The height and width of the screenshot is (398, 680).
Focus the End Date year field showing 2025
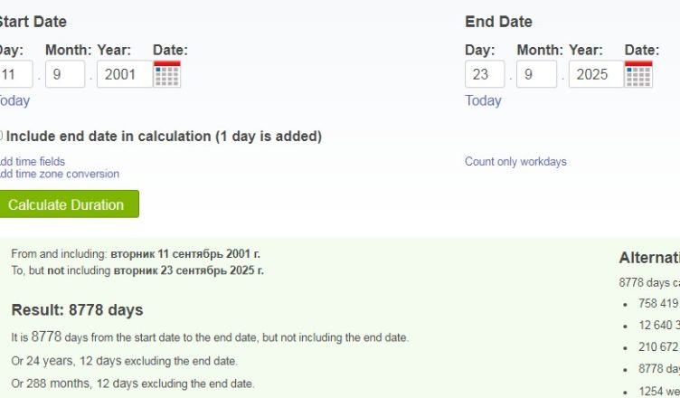point(592,74)
